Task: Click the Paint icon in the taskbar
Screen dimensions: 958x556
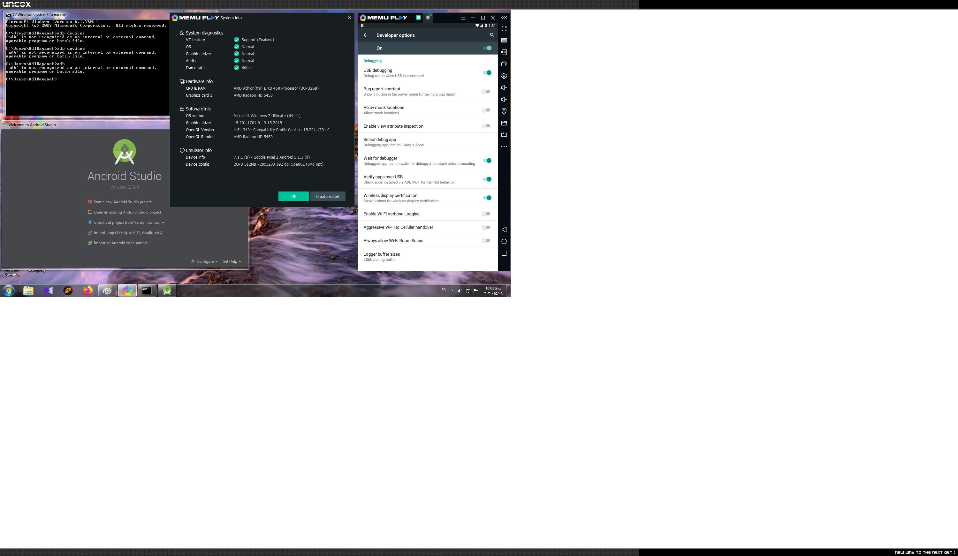Action: [x=108, y=290]
